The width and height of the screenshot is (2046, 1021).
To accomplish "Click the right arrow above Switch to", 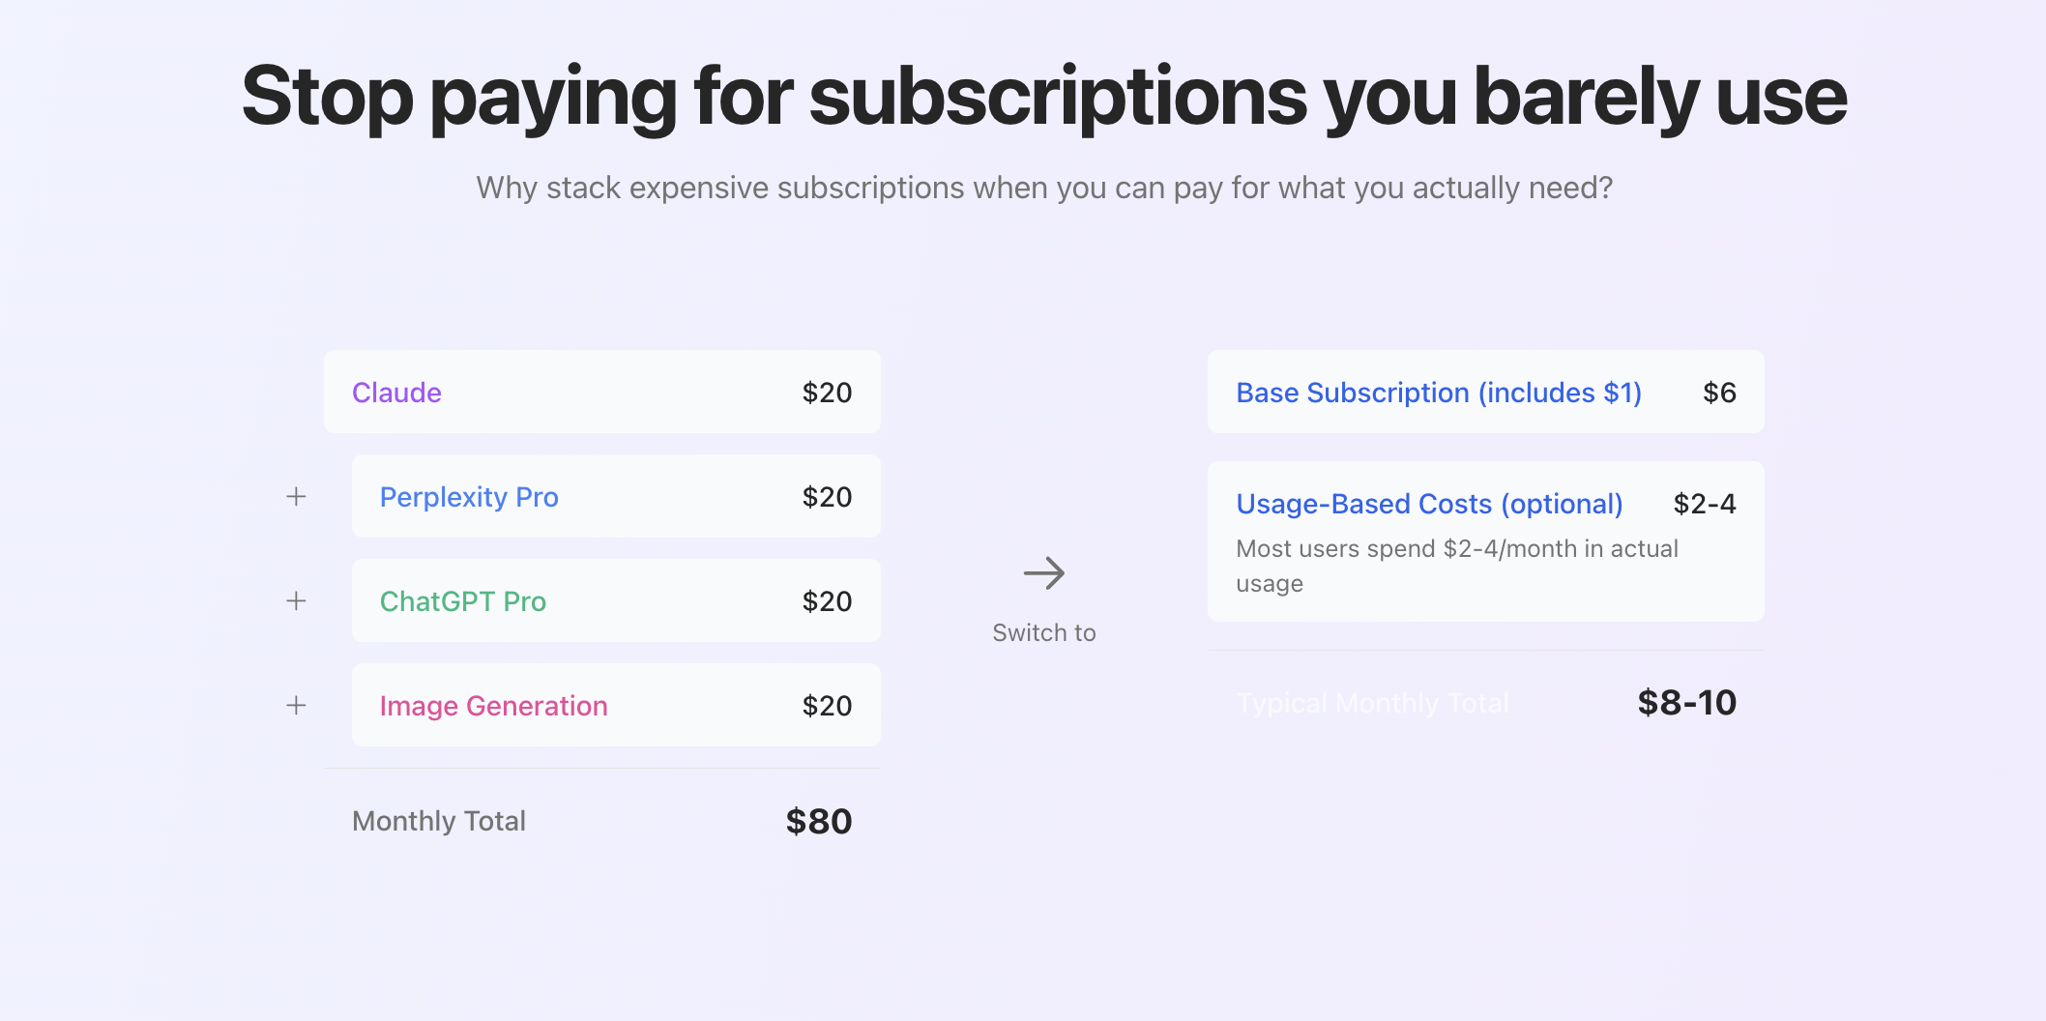I will (x=1044, y=573).
